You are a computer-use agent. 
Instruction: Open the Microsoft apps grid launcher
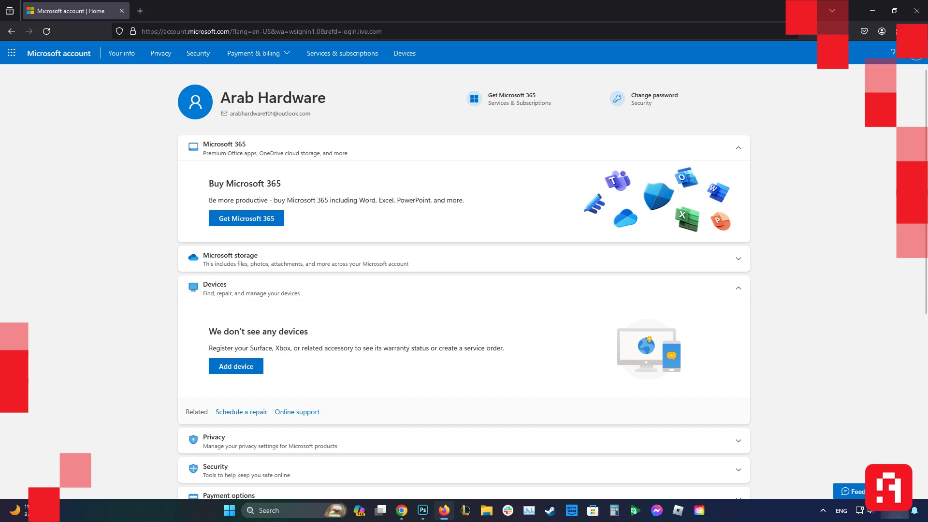tap(11, 53)
